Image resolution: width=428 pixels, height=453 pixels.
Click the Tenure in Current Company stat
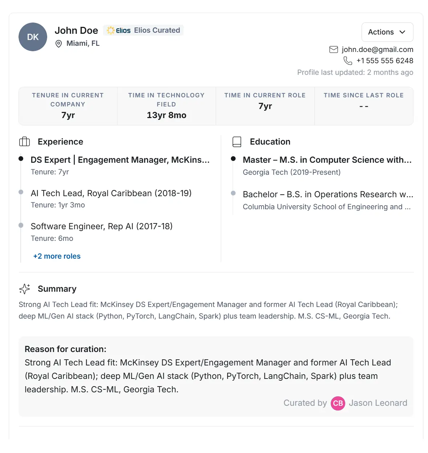(x=68, y=106)
